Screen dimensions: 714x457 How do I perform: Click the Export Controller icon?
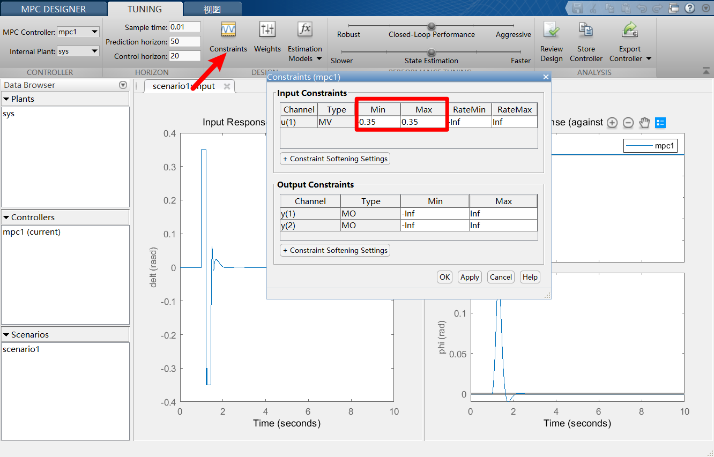[x=630, y=29]
